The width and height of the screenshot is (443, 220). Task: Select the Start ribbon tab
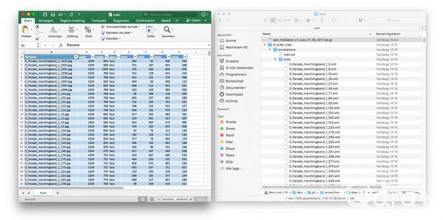(28, 21)
